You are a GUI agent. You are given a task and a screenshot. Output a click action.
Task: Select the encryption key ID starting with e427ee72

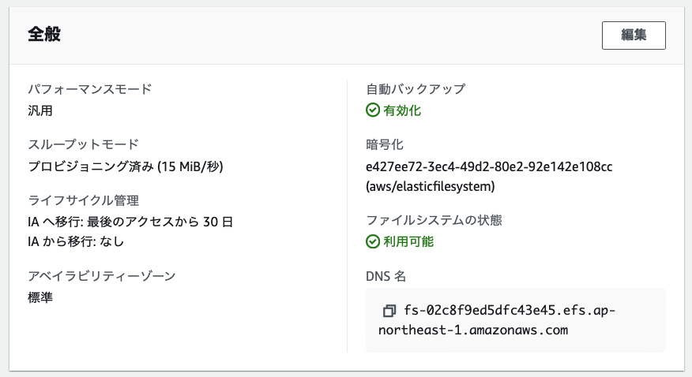coord(490,166)
